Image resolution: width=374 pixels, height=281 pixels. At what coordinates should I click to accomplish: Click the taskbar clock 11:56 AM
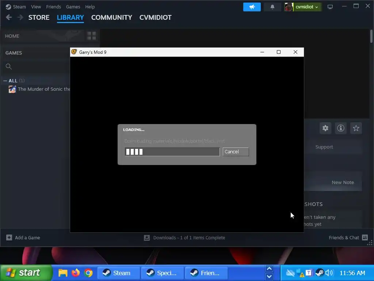352,273
